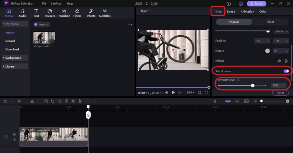
Task: Click the Smooth level slider handle
Action: point(253,85)
